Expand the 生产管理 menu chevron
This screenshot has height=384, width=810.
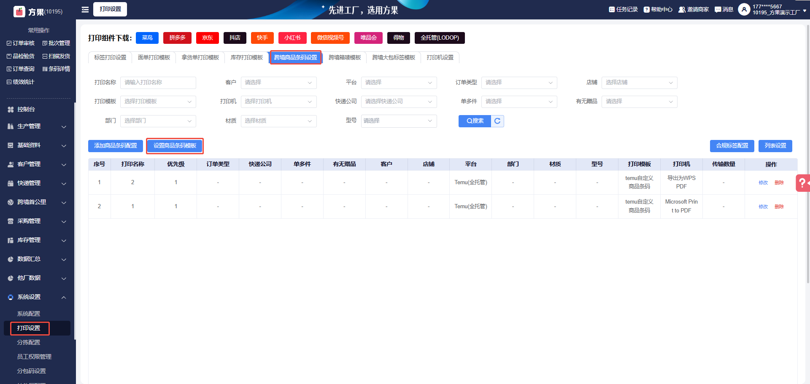click(64, 126)
